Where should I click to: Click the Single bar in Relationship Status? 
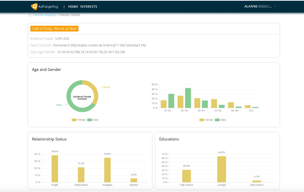(55, 169)
